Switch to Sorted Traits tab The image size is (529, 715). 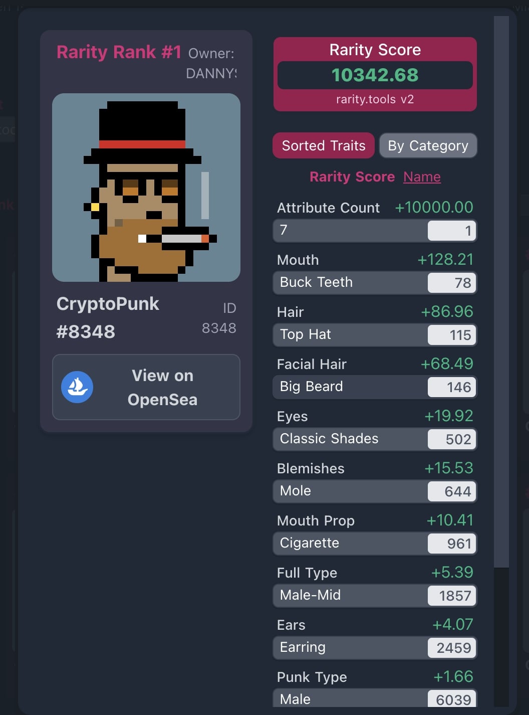324,145
